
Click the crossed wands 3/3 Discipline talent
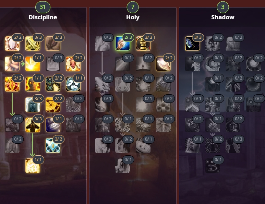click(x=33, y=44)
